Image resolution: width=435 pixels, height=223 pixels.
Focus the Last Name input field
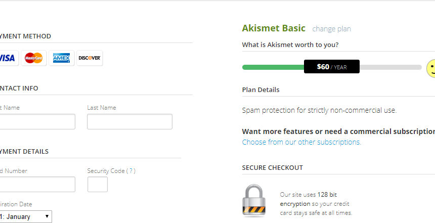tap(129, 121)
